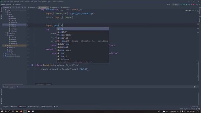The image size is (201, 113).
Task: Open the Event Log
Action: [194, 107]
